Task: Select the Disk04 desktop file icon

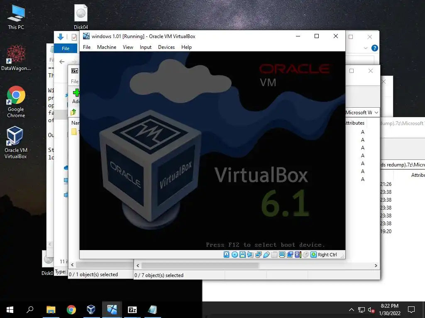Action: [81, 17]
